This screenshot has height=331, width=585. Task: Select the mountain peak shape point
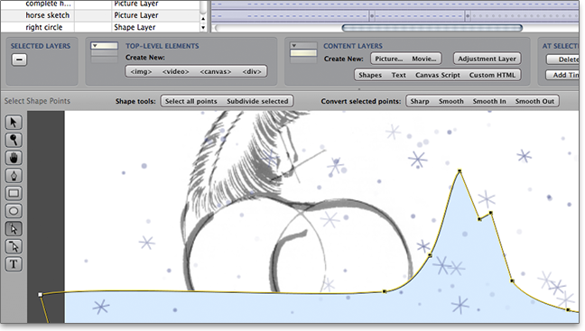(x=460, y=170)
